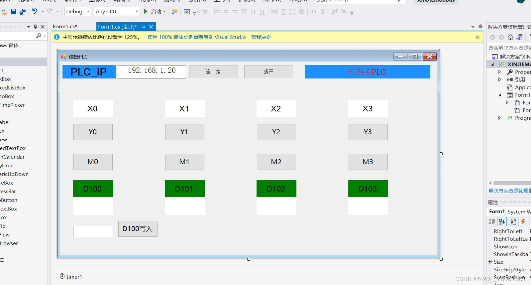
Task: Click the green Start (启动) run button
Action: click(146, 12)
